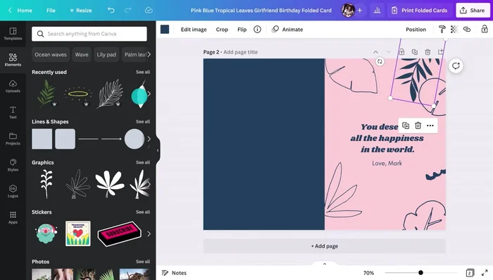Click See all next to Photos
493x280 pixels.
coord(143,262)
